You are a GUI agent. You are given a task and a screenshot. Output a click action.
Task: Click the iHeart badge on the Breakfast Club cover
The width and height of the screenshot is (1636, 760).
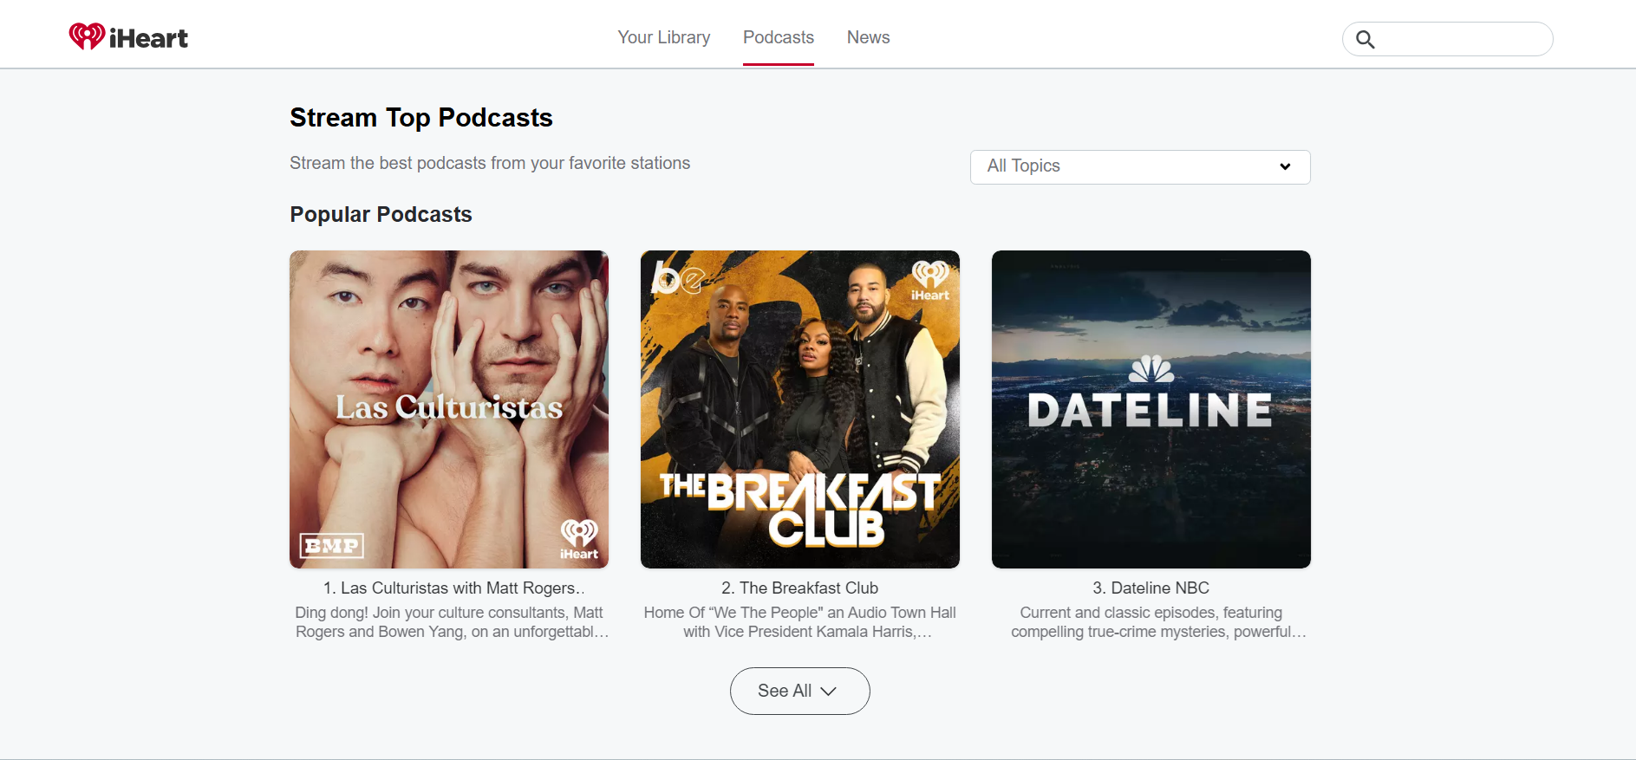[x=929, y=281]
